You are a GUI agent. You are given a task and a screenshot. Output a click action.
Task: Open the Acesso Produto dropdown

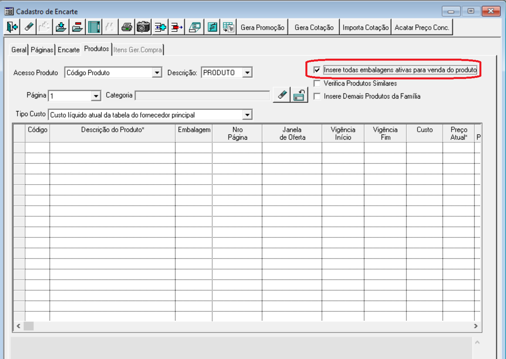click(x=157, y=73)
